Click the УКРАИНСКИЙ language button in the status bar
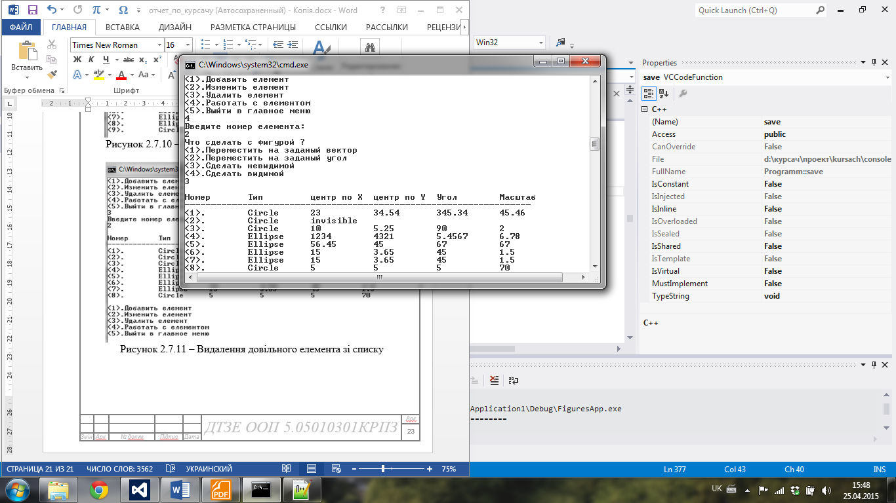The height and width of the screenshot is (503, 896). pos(209,469)
